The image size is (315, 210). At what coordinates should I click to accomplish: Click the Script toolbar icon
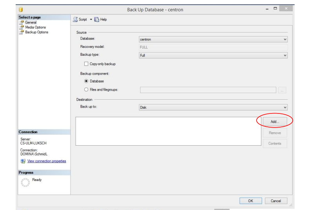[75, 20]
